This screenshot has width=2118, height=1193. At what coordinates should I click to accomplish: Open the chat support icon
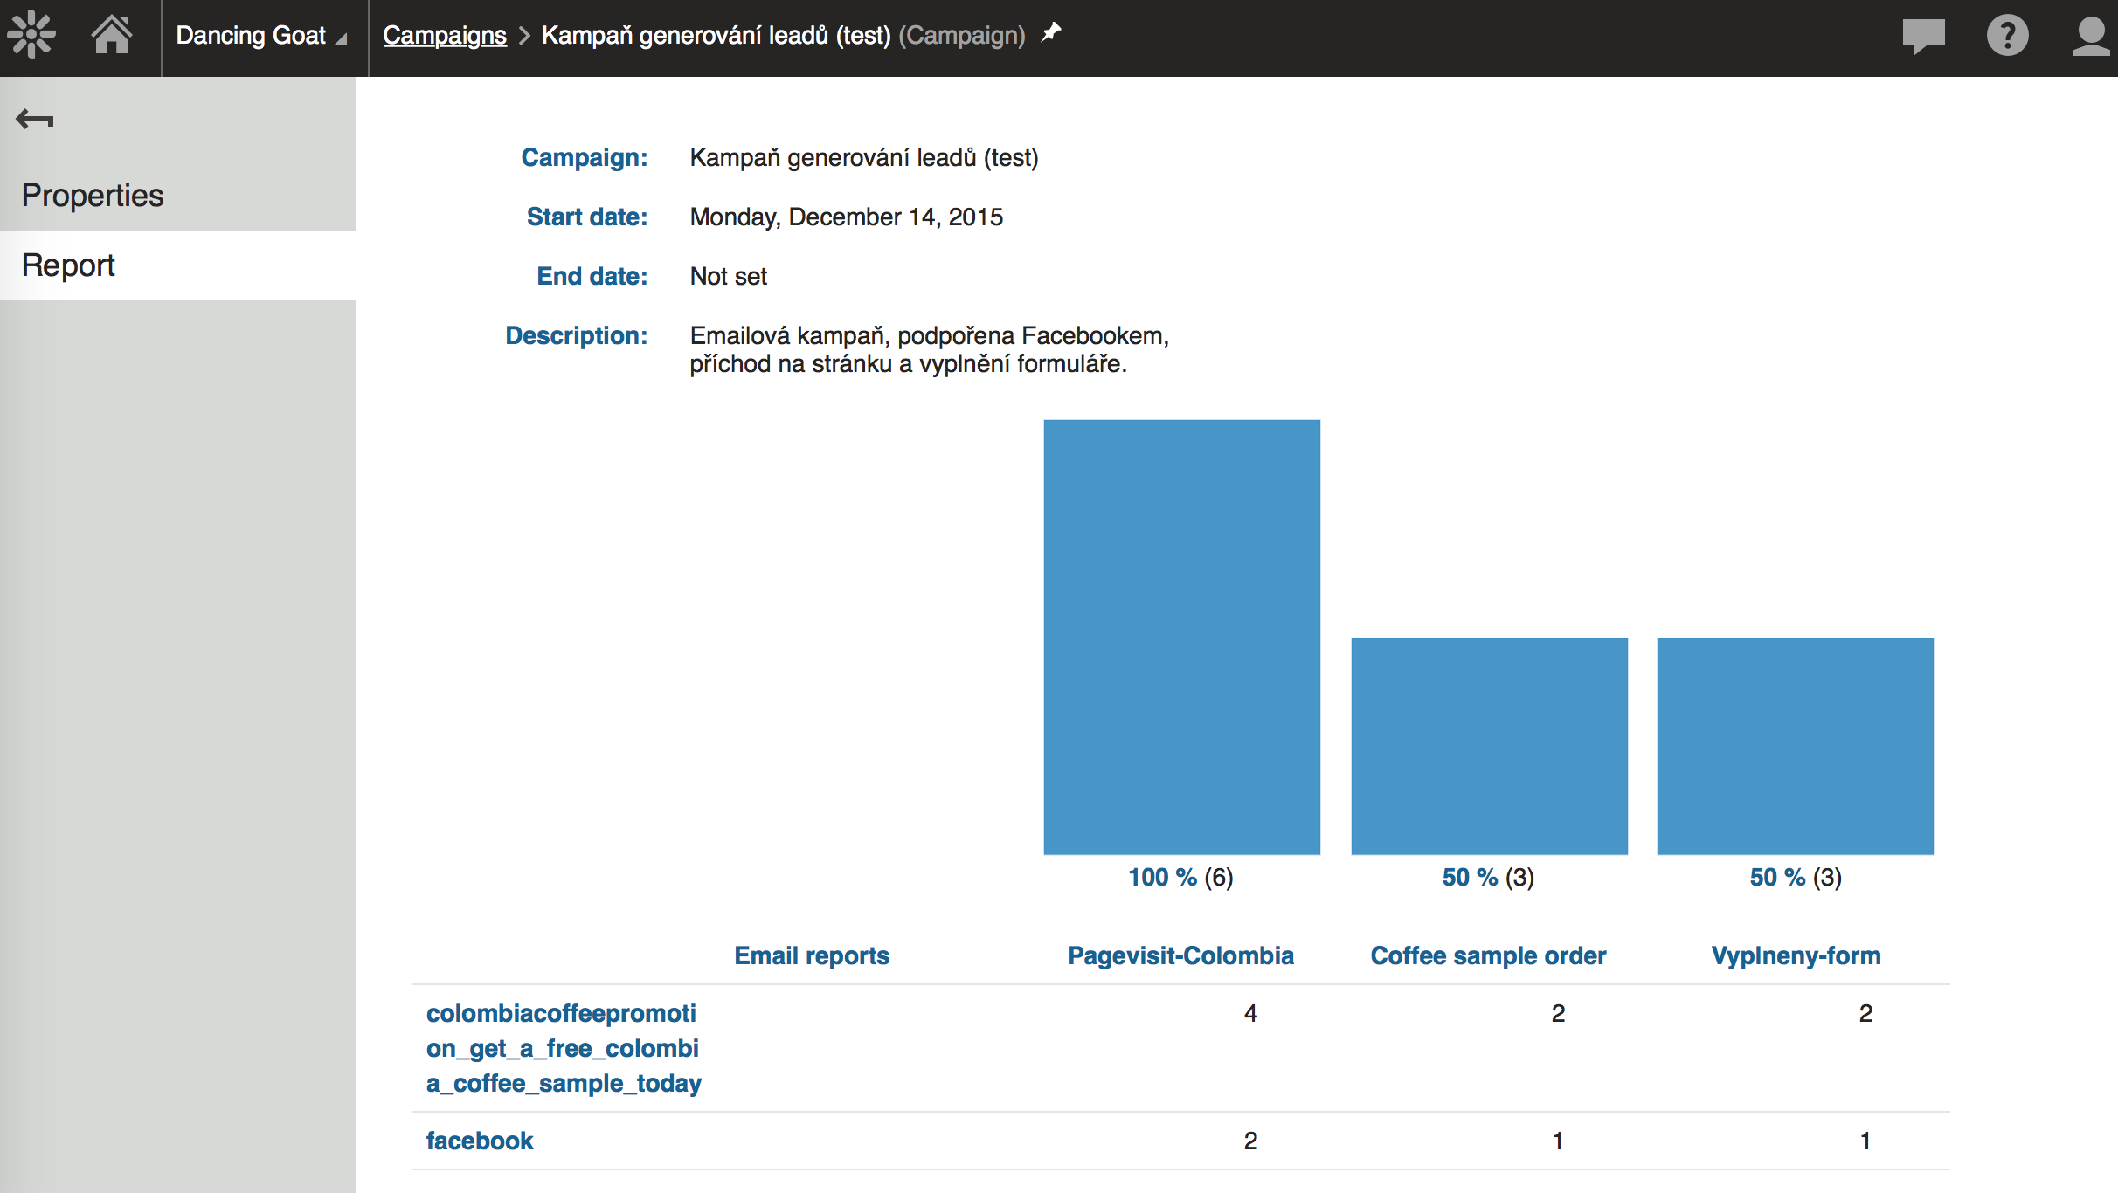click(1923, 36)
